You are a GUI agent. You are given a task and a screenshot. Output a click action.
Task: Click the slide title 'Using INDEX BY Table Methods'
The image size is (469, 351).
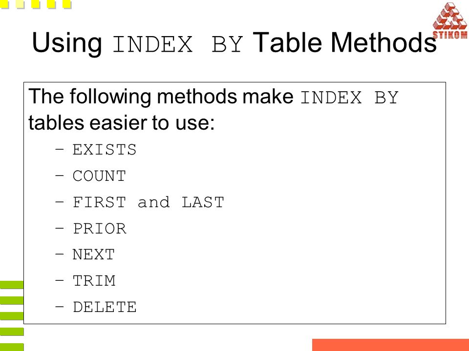pos(234,43)
